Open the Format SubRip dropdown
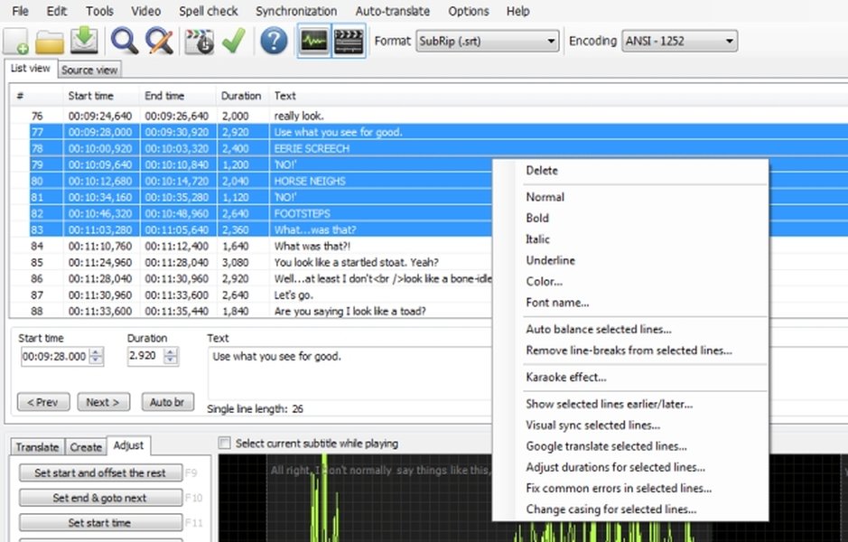The height and width of the screenshot is (542, 848). tap(488, 42)
